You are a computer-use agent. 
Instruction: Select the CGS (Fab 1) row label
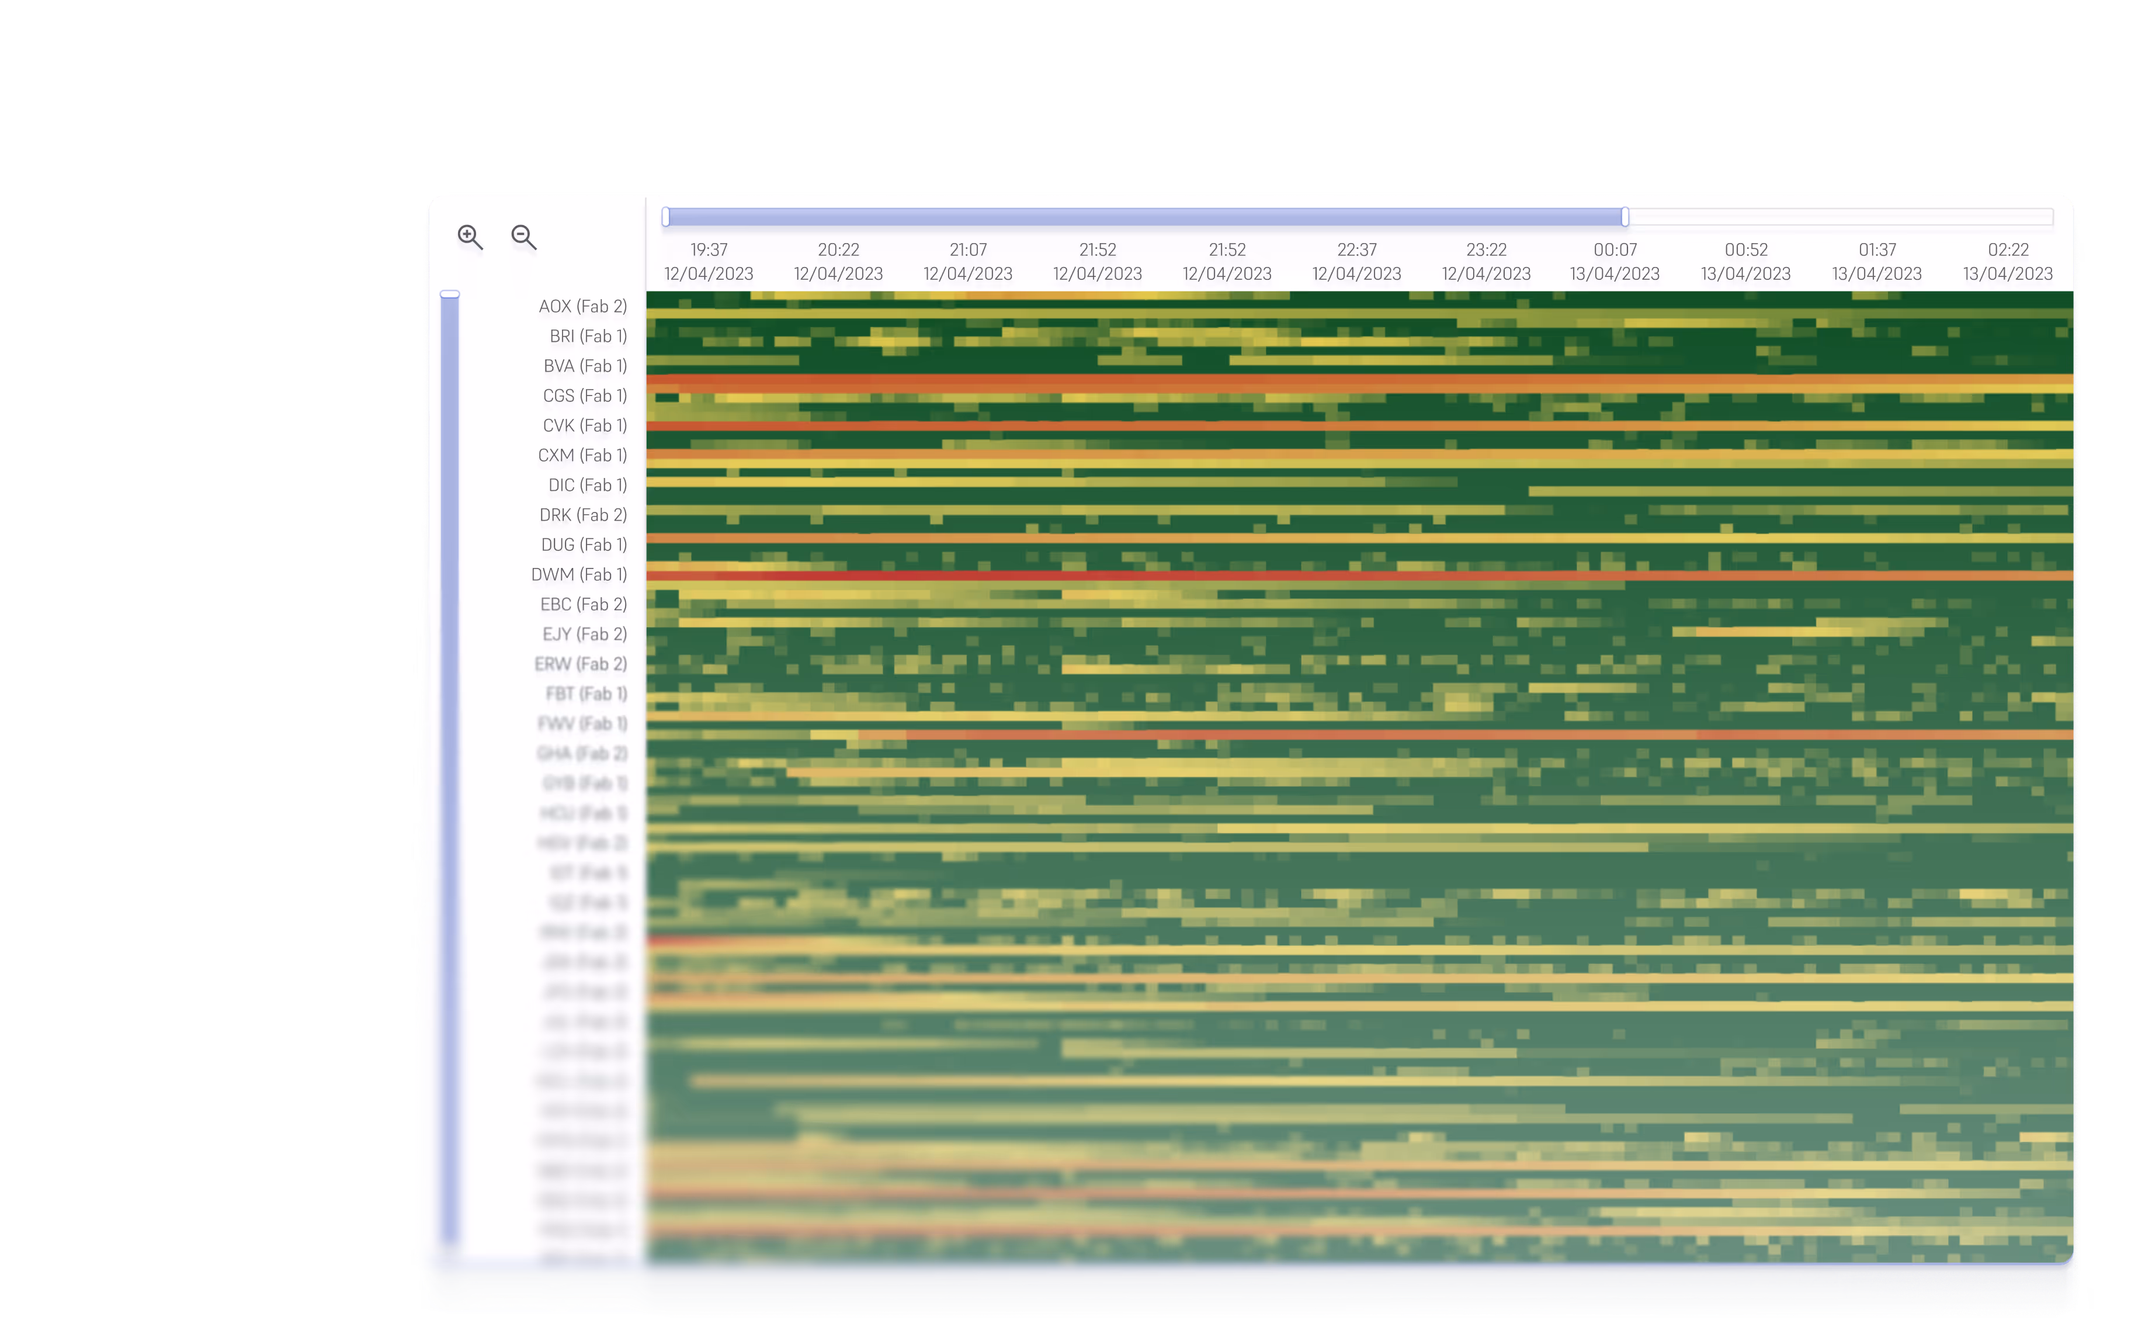[584, 396]
